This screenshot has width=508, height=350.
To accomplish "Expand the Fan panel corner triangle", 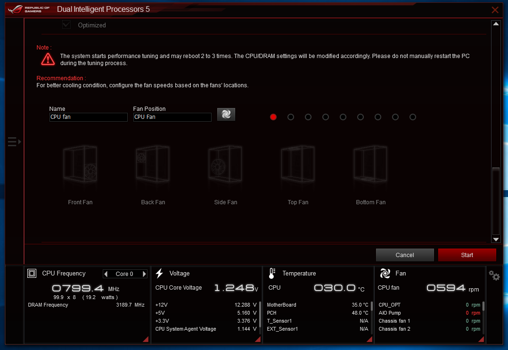I will click(x=481, y=339).
